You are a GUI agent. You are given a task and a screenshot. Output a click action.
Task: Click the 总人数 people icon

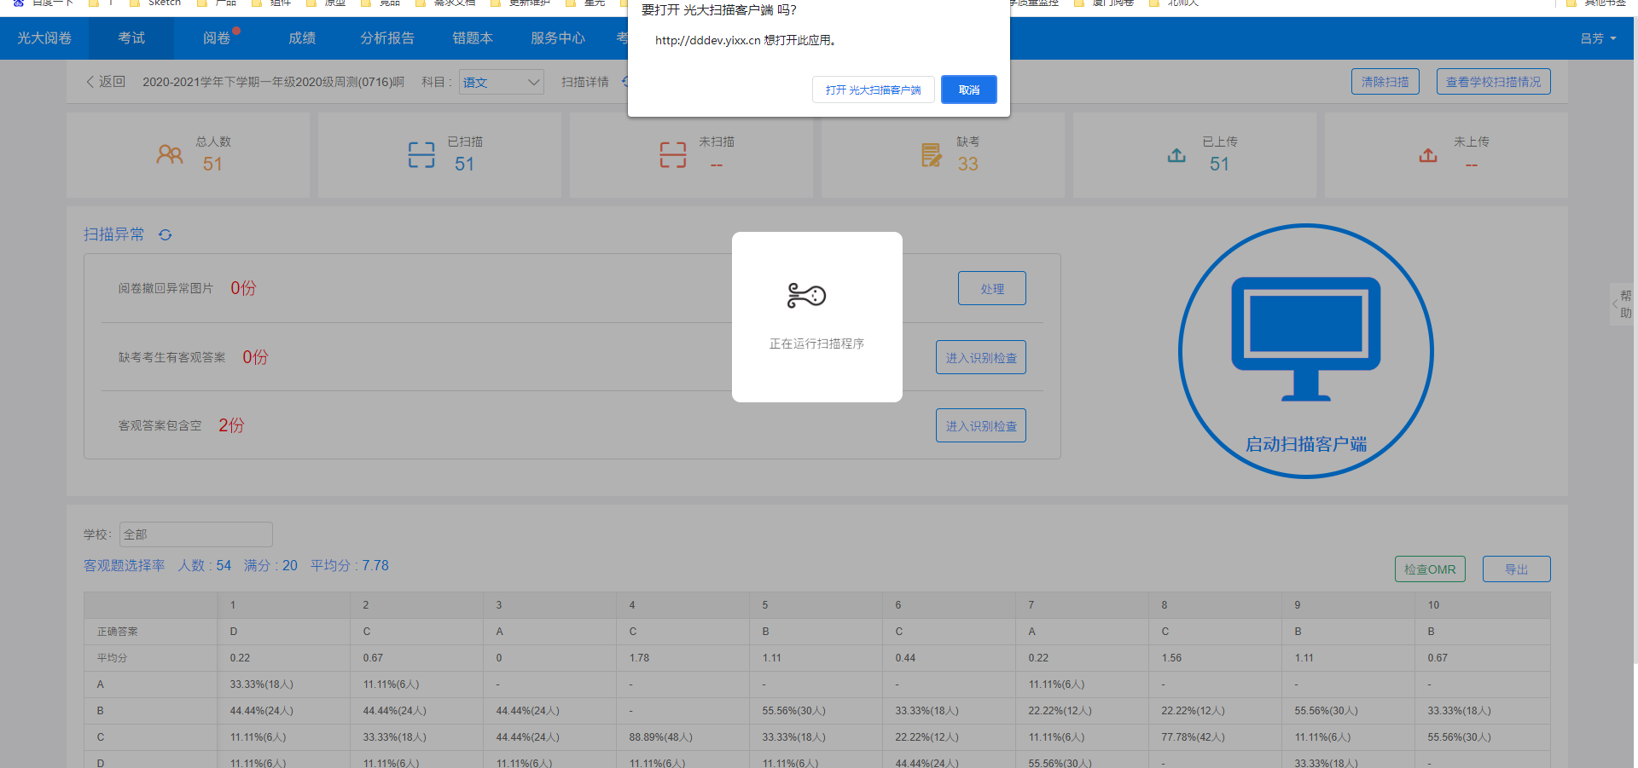[x=169, y=154]
